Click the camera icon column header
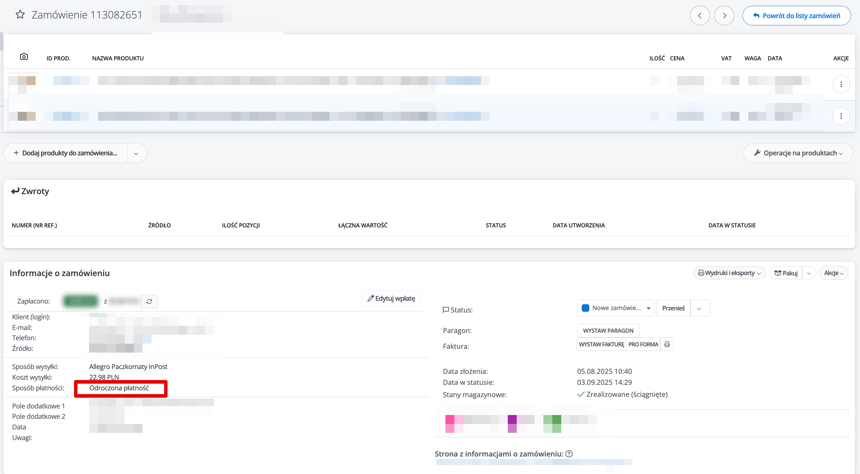The image size is (860, 474). 24,57
